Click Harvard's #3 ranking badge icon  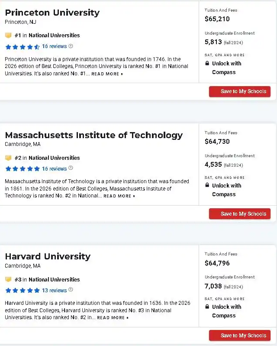point(8,280)
